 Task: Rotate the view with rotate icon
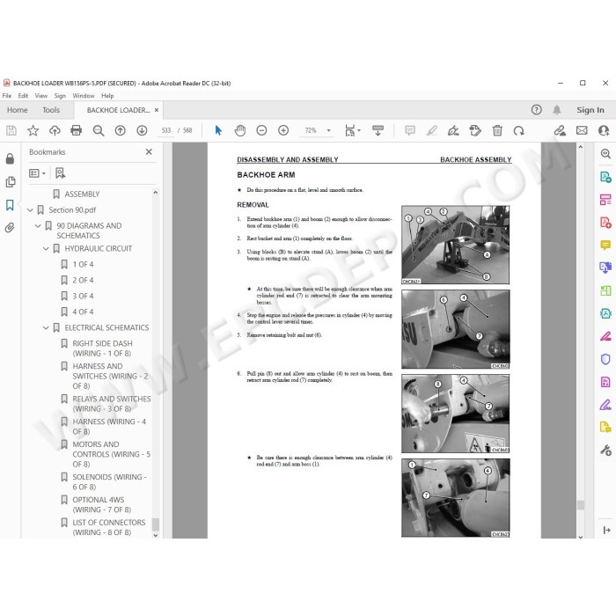519,130
